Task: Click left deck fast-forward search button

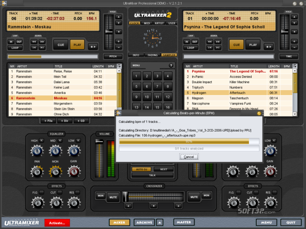Action: [42, 42]
